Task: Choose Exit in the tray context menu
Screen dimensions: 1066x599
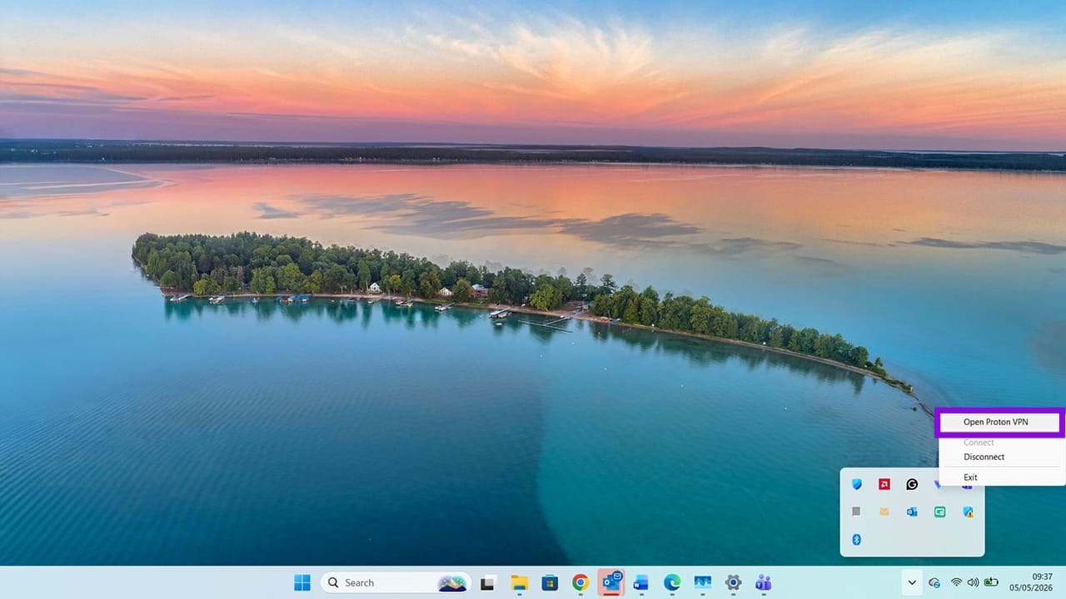Action: point(970,478)
